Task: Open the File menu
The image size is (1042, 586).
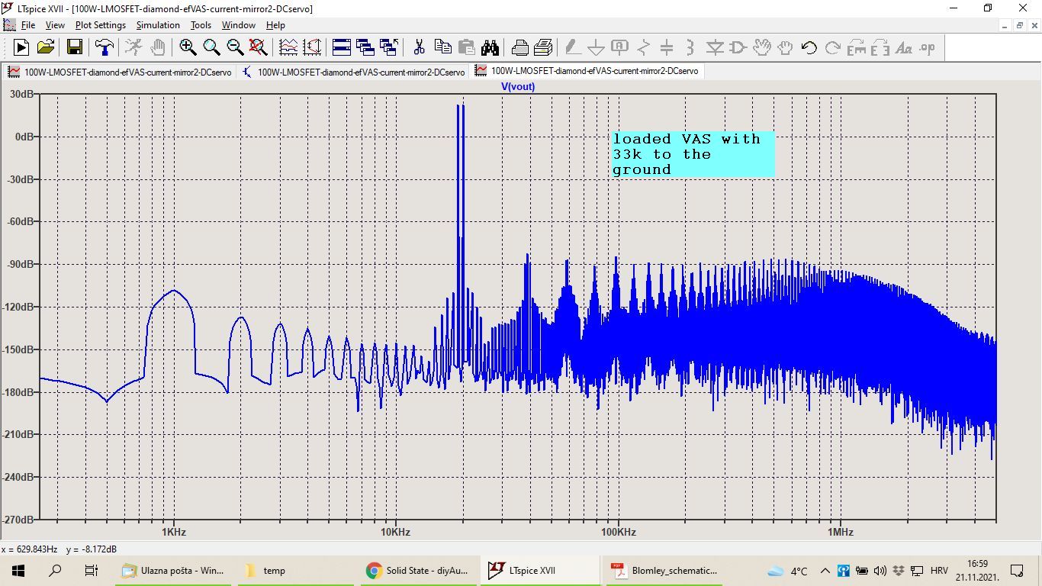Action: (27, 25)
